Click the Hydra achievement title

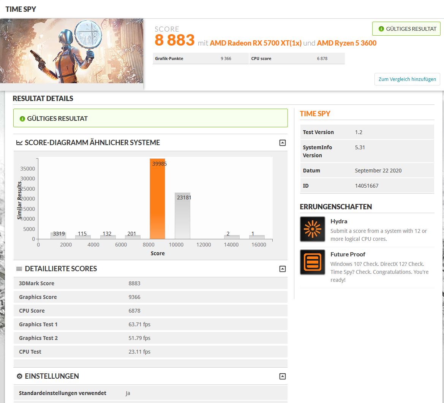tap(339, 221)
